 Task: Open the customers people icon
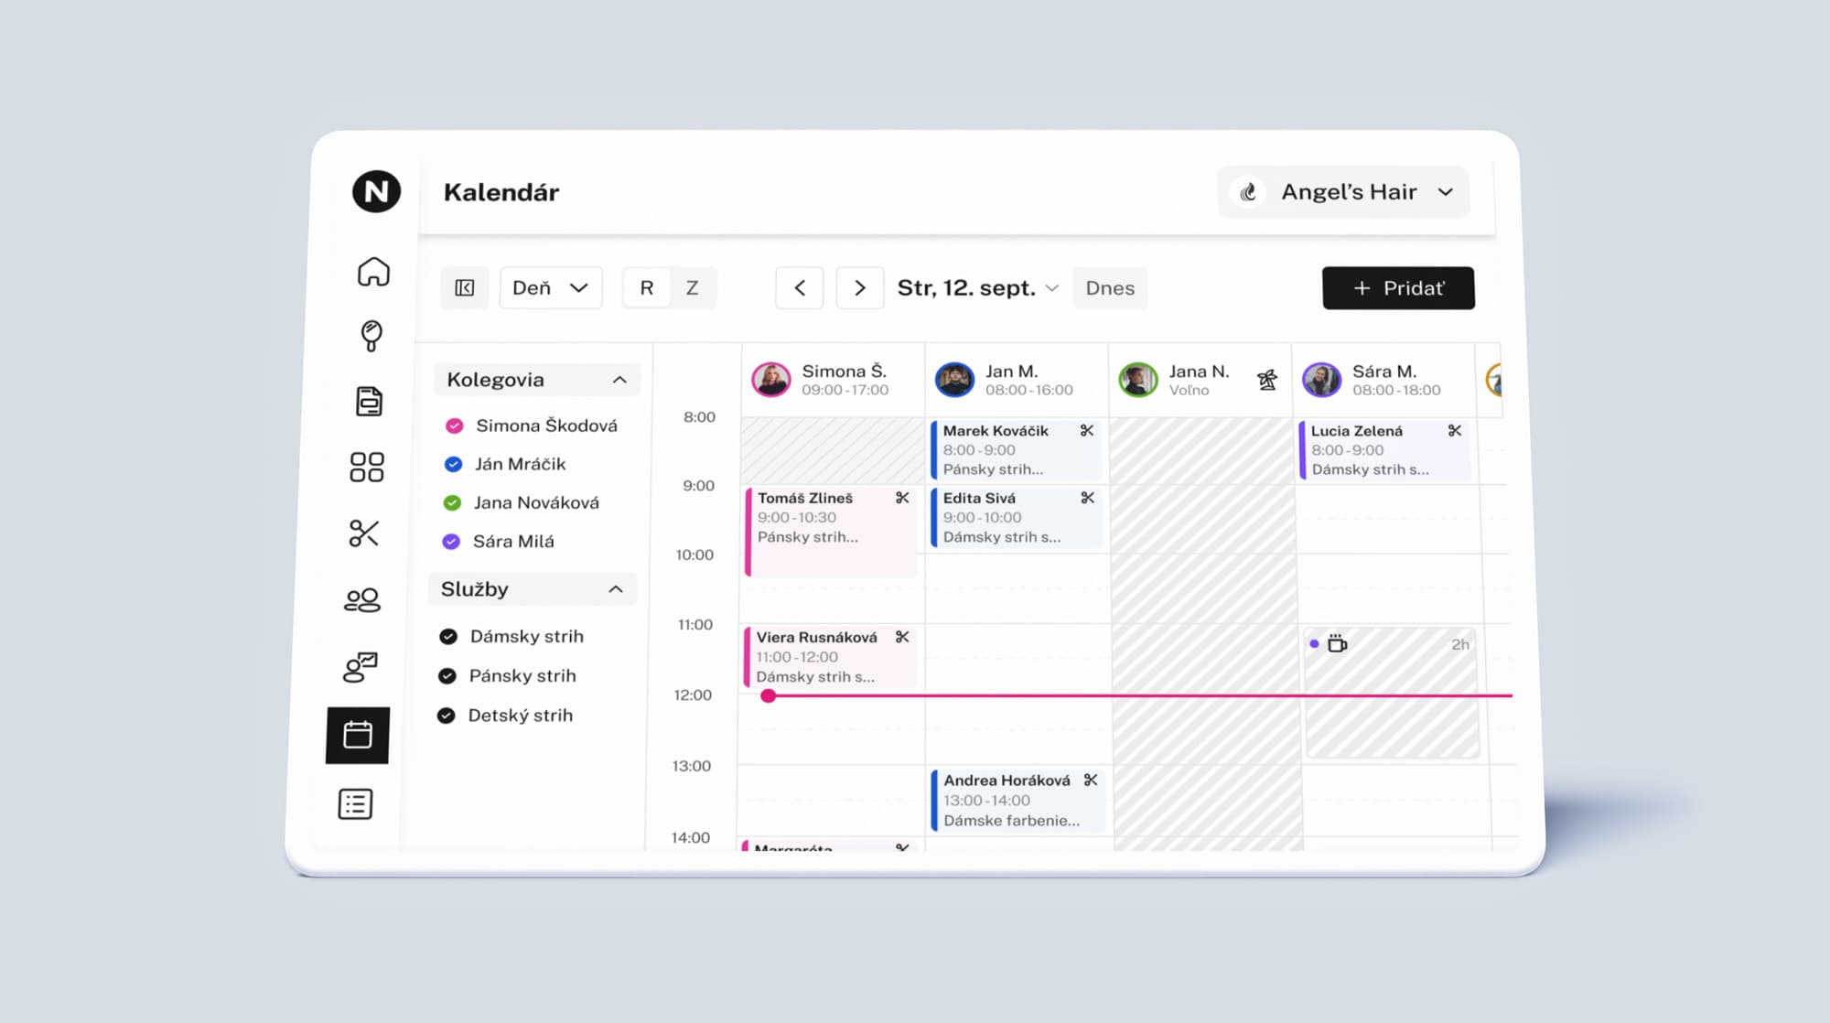[362, 600]
